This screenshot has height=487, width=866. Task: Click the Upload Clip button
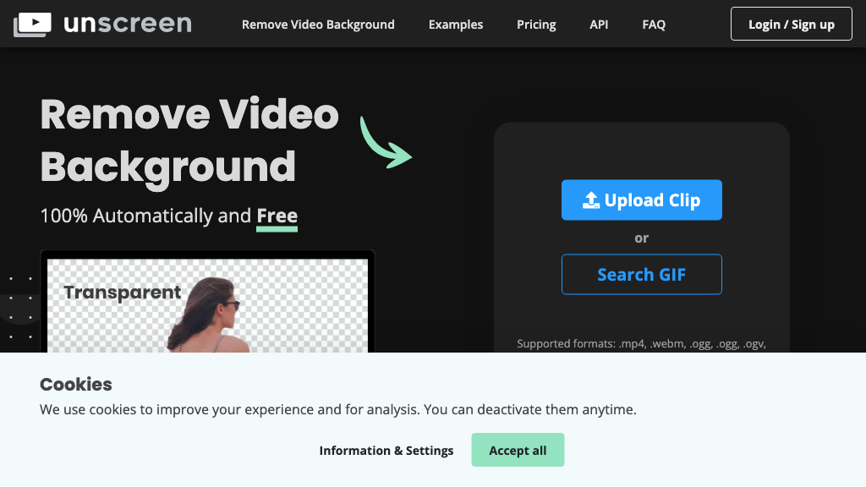coord(641,200)
